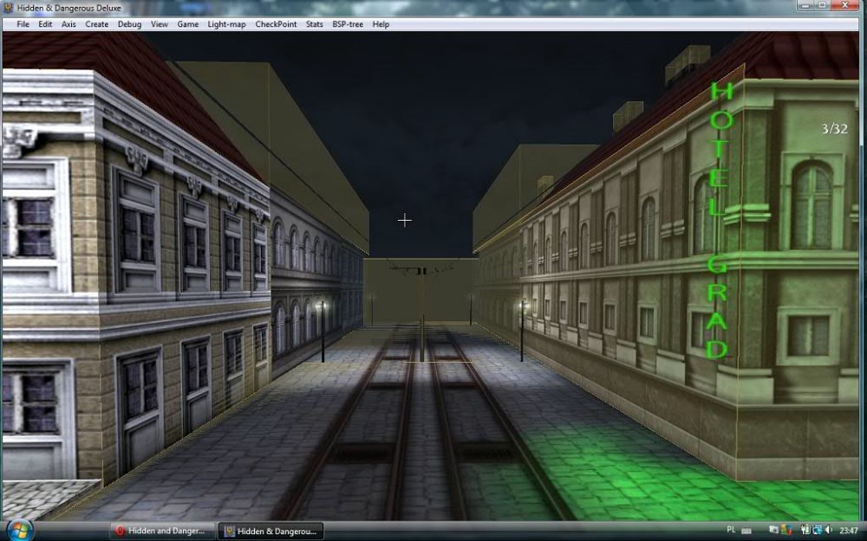Select the Hidden & Dangerou... editor taskbar button

click(x=271, y=531)
